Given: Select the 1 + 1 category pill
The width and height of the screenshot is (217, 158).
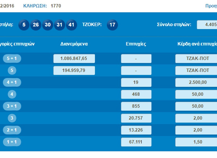Looking at the screenshot, I should coord(12,142).
